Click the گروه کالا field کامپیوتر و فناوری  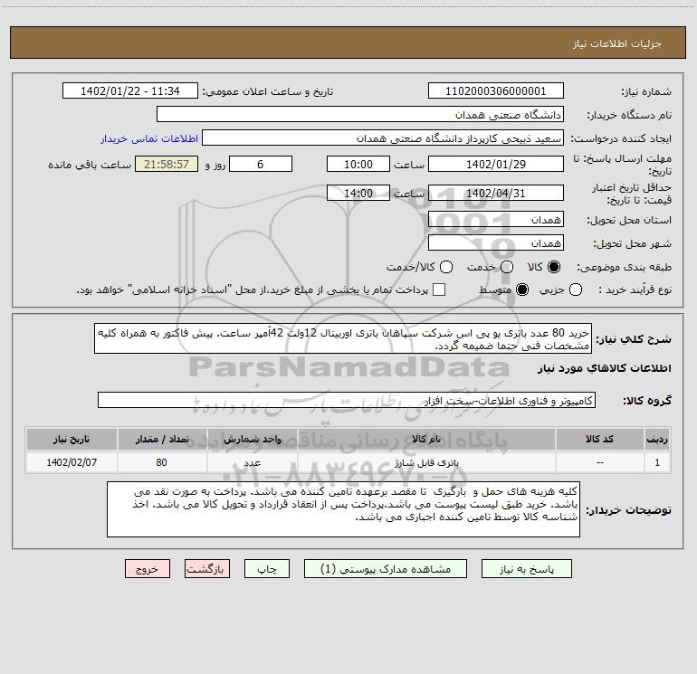pyautogui.click(x=347, y=400)
